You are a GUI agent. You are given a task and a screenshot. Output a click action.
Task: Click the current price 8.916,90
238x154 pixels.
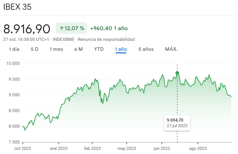click(27, 29)
